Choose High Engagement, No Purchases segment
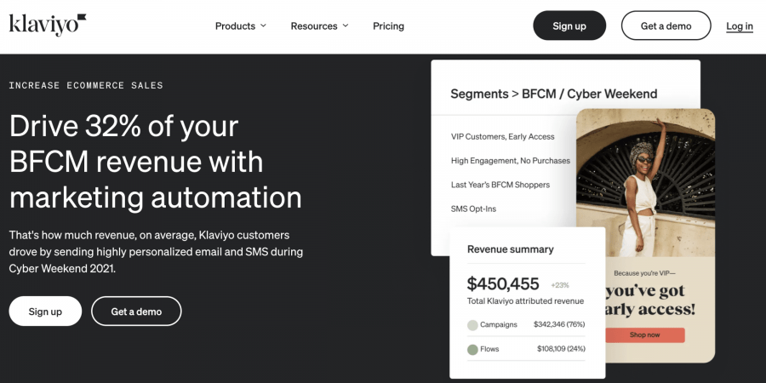Viewport: 766px width, 383px height. (x=510, y=160)
